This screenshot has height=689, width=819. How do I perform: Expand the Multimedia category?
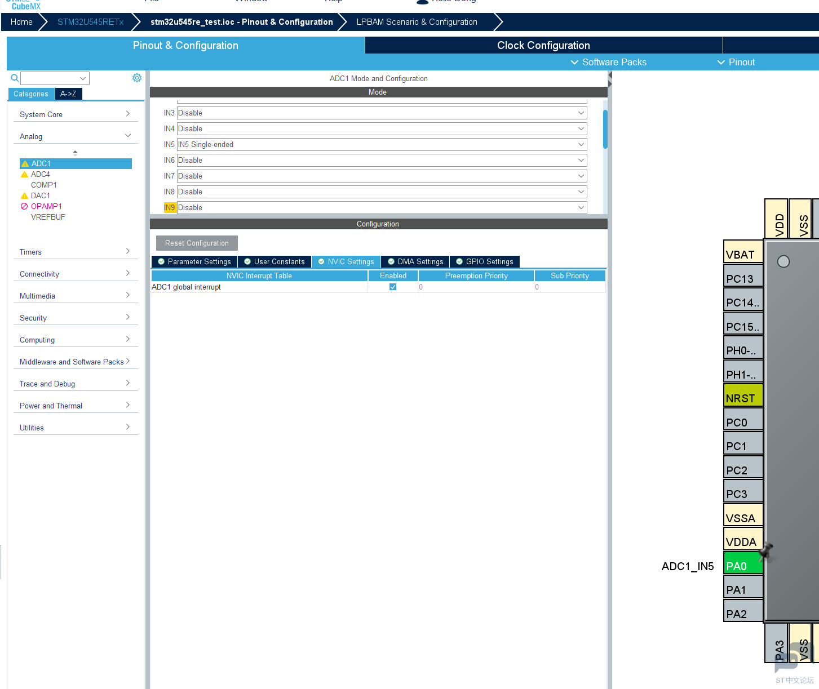pos(75,296)
